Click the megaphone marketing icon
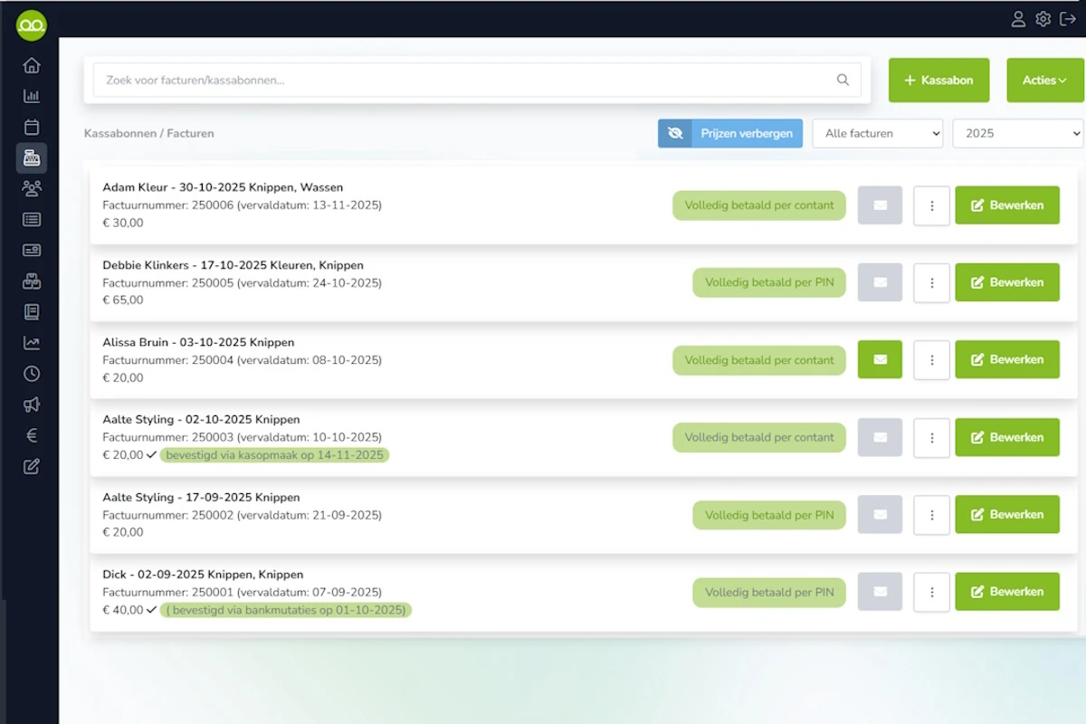This screenshot has width=1086, height=724. pos(32,405)
